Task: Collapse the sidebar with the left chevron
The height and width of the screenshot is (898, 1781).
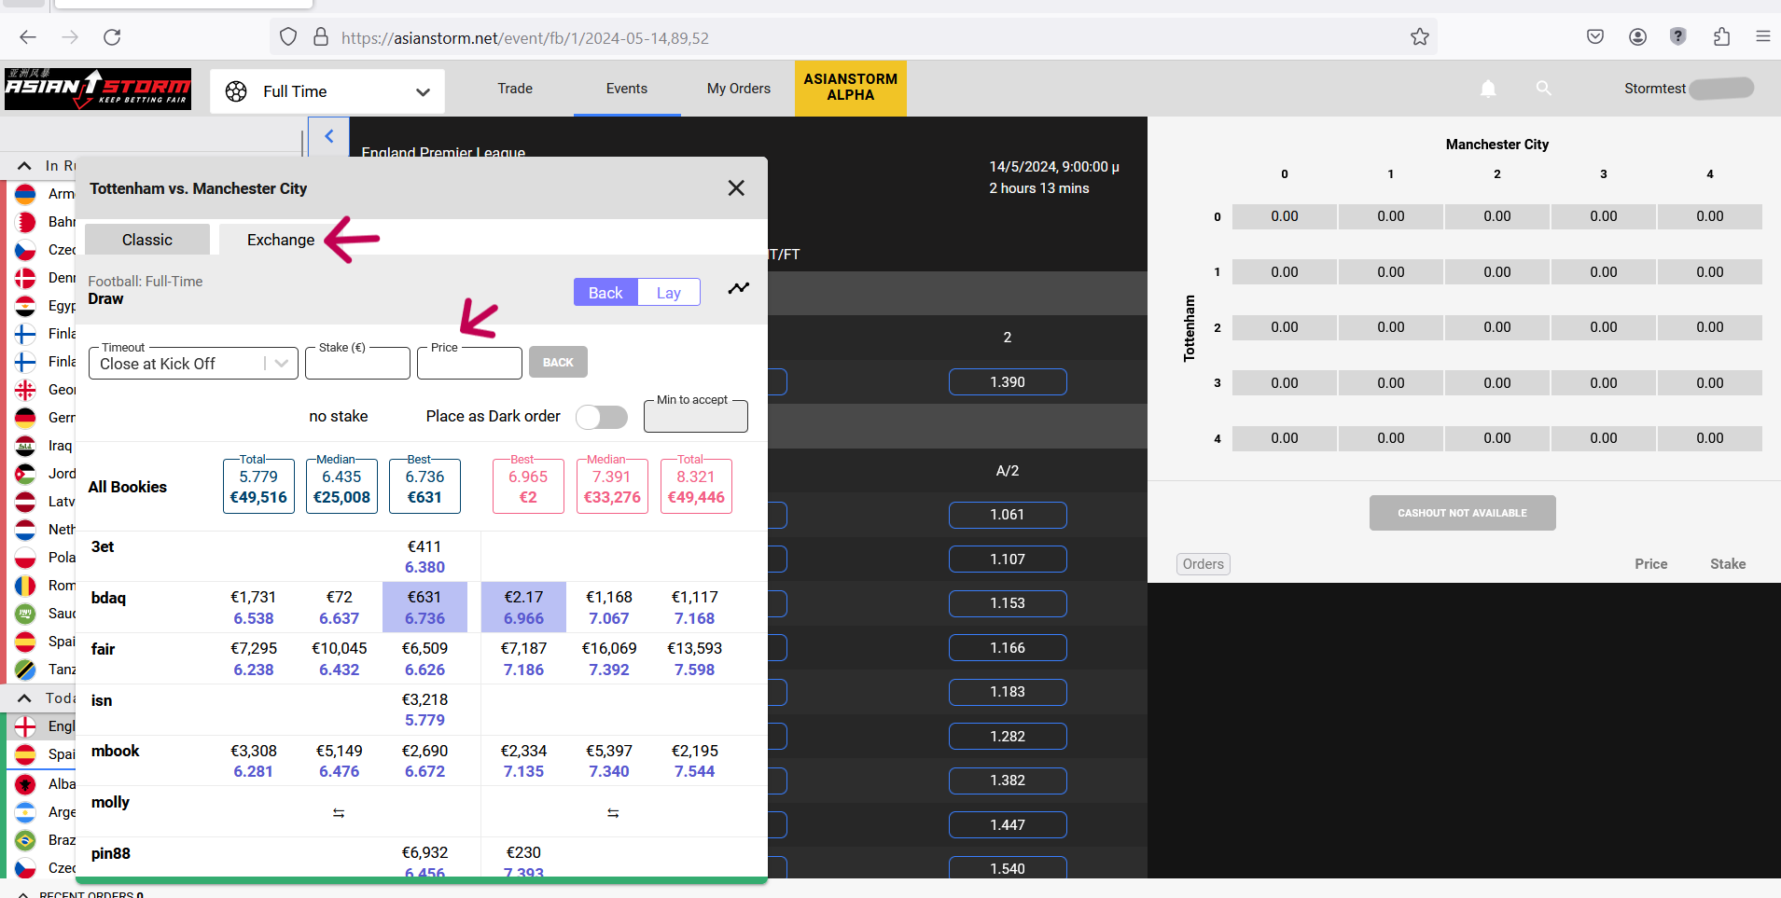Action: [328, 136]
